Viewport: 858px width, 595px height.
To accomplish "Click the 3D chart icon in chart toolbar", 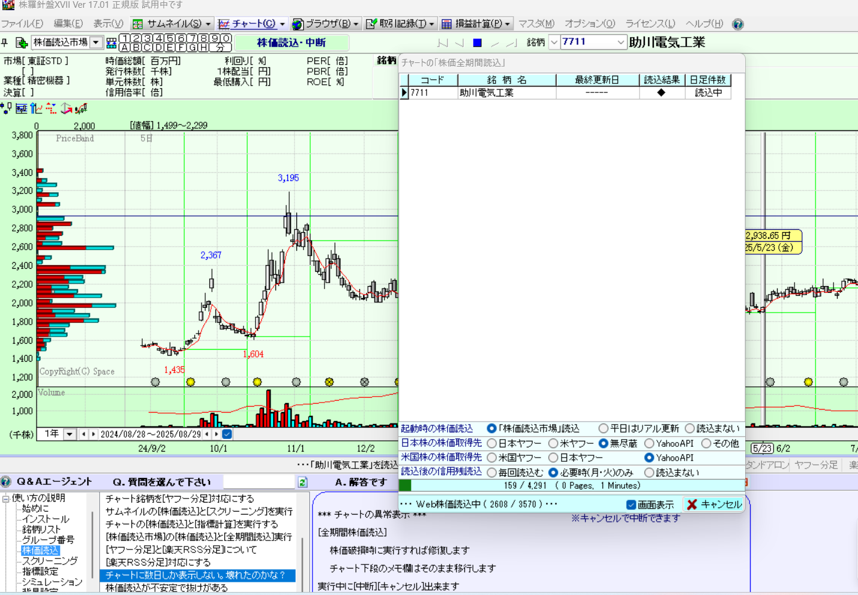I will click(x=66, y=109).
